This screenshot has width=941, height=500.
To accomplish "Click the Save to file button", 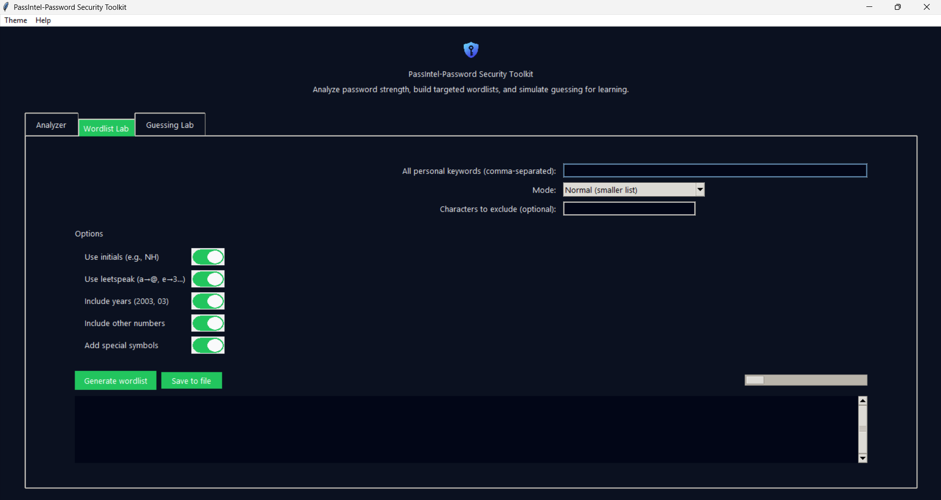I will (191, 380).
